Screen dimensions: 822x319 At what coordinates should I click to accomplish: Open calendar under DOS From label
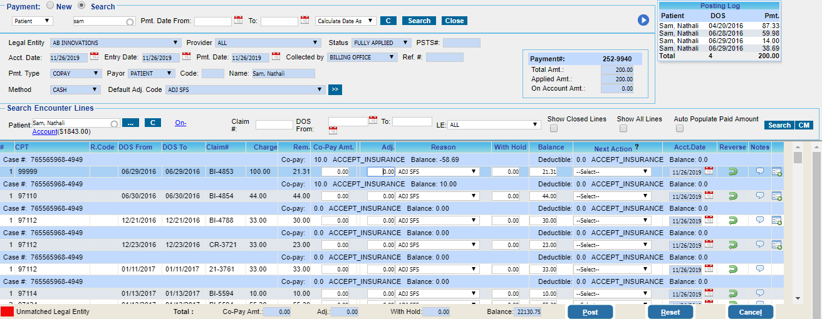coord(333,130)
